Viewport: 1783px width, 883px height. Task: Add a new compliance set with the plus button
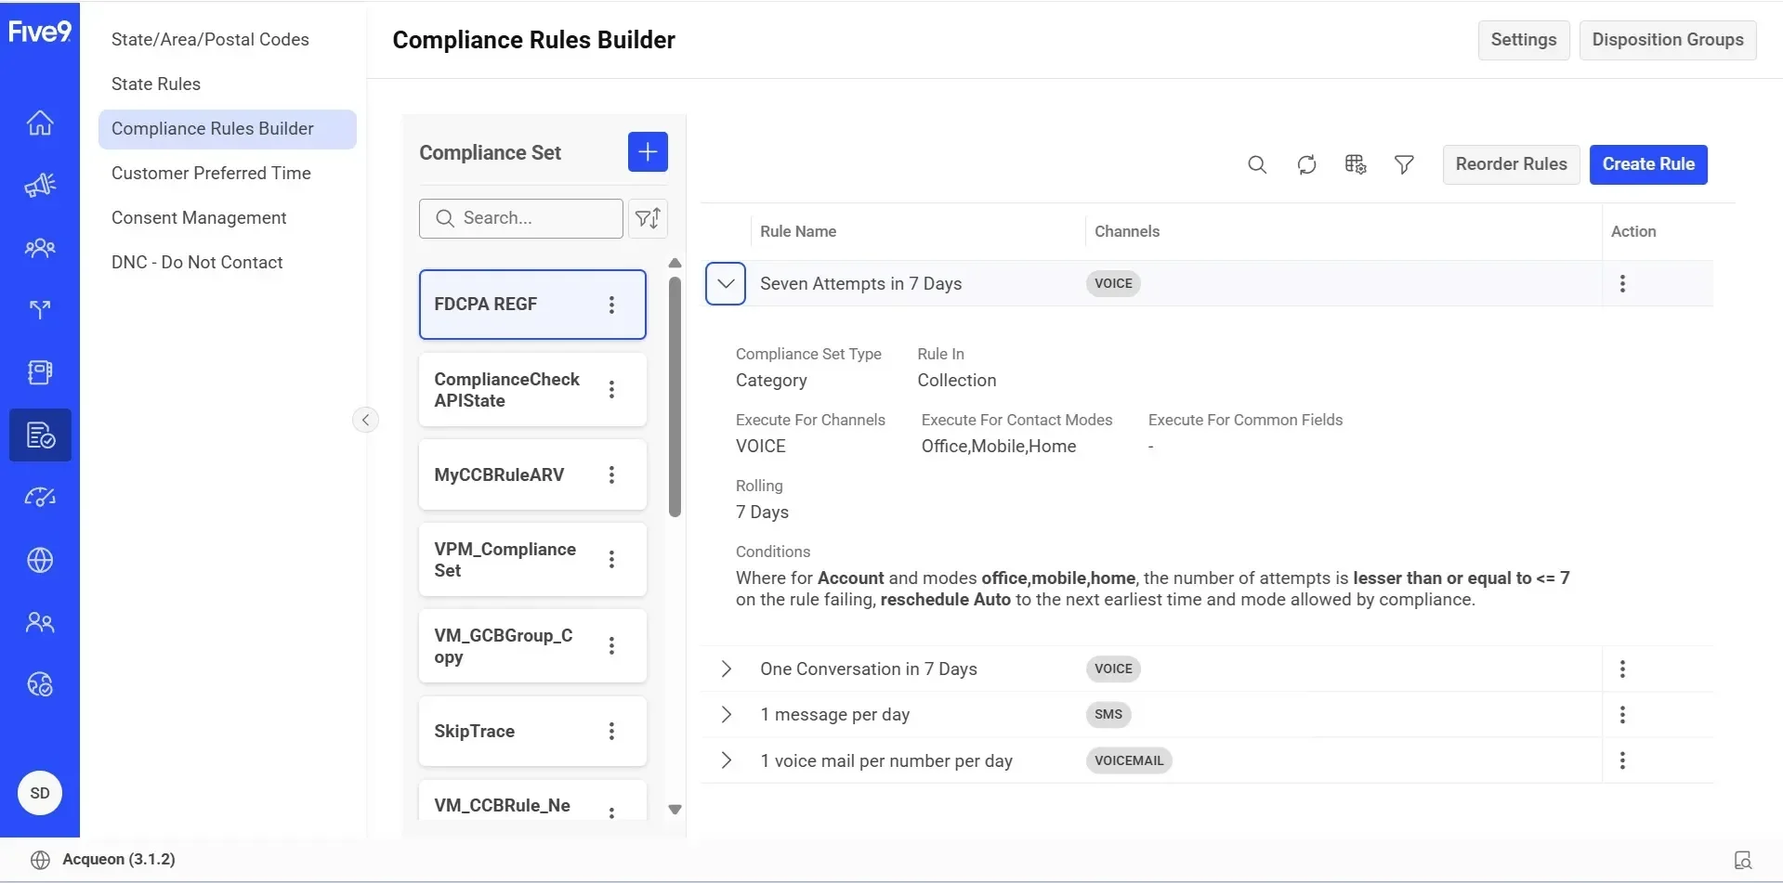pyautogui.click(x=648, y=152)
